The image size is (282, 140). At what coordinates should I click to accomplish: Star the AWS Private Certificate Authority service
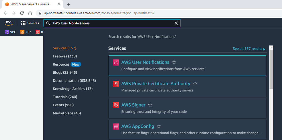point(195,84)
